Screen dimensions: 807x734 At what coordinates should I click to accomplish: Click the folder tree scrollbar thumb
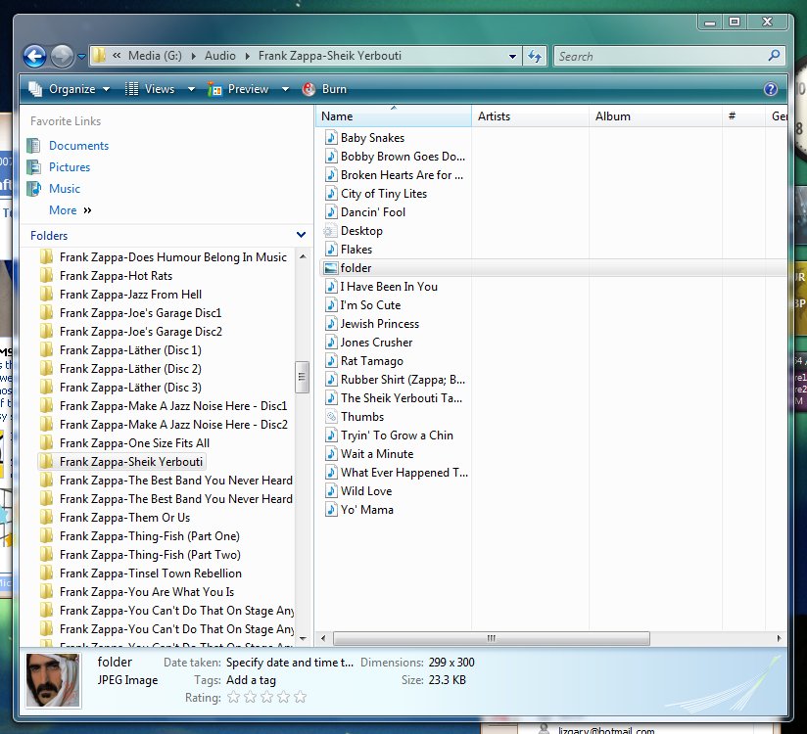[302, 377]
